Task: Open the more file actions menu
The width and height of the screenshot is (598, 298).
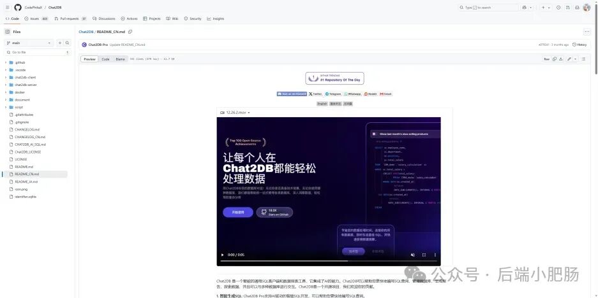Action: [587, 32]
